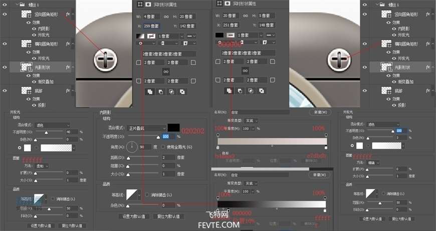Click mask icon in W 20像素 panel header
This screenshot has width=436, height=231.
[x=228, y=3]
